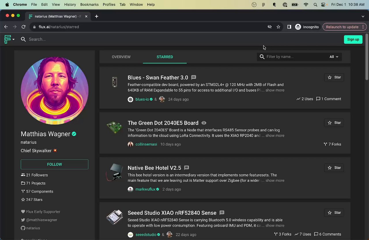The height and width of the screenshot is (240, 369).
Task: Click 2 Uses on Swan Feather card
Action: (x=305, y=99)
